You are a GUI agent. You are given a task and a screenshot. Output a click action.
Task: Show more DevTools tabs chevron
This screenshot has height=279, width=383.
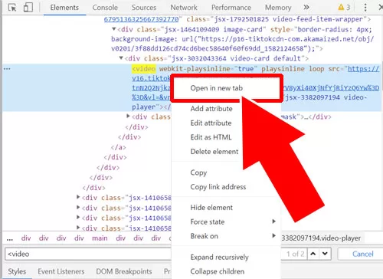[306, 8]
